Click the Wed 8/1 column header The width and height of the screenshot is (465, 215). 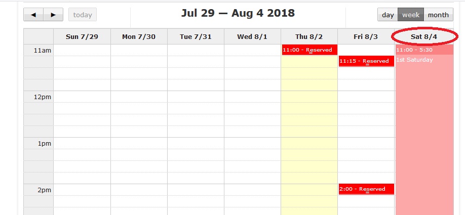(252, 36)
